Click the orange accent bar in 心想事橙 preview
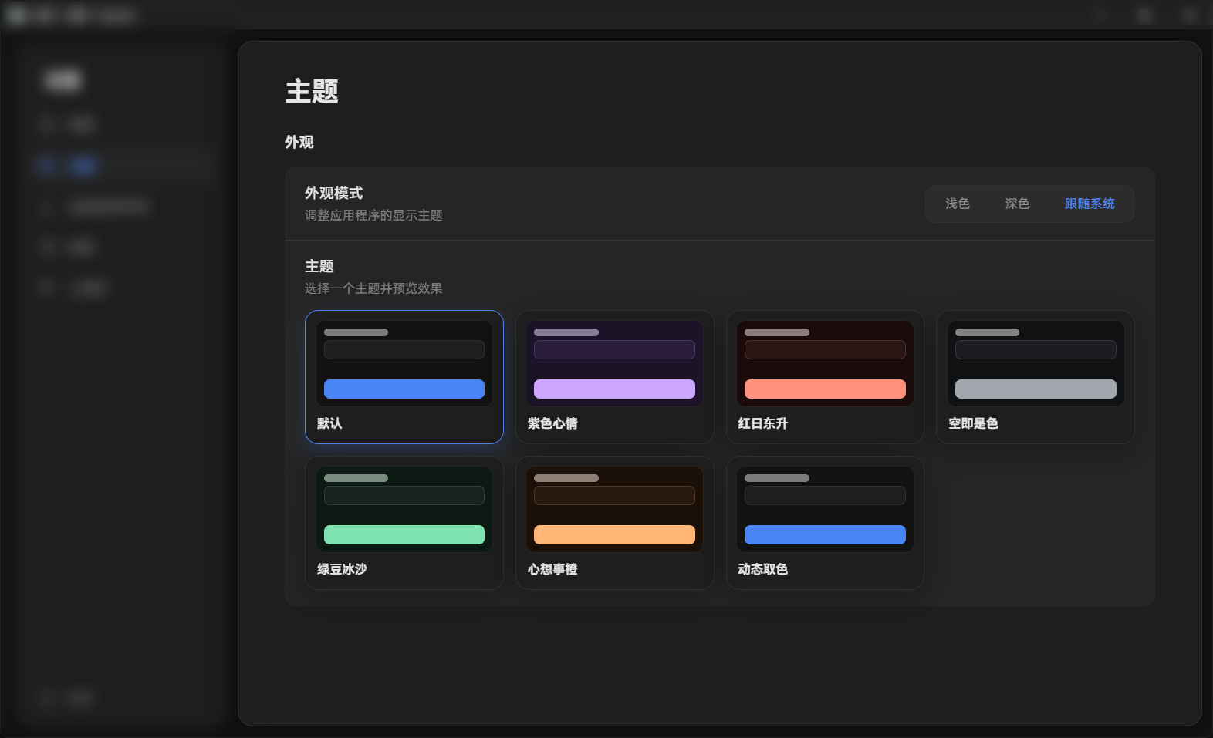Viewport: 1213px width, 738px height. pos(614,535)
